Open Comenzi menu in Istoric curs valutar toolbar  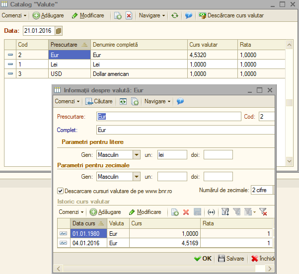[71, 212]
